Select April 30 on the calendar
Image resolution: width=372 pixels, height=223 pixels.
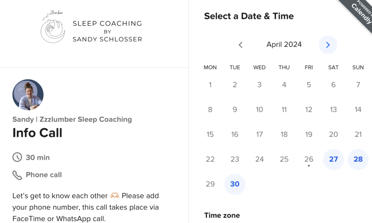click(235, 184)
